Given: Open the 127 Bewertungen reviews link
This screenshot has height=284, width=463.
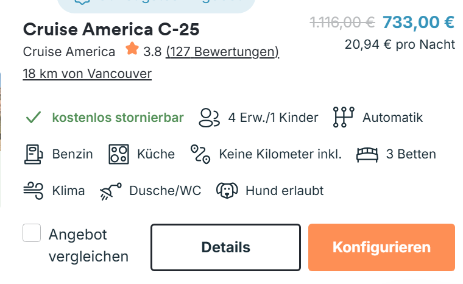Looking at the screenshot, I should [x=222, y=52].
